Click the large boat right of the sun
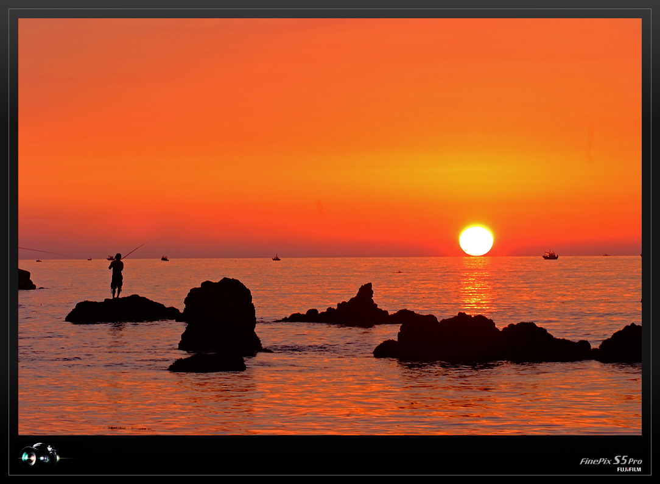 [x=550, y=255]
